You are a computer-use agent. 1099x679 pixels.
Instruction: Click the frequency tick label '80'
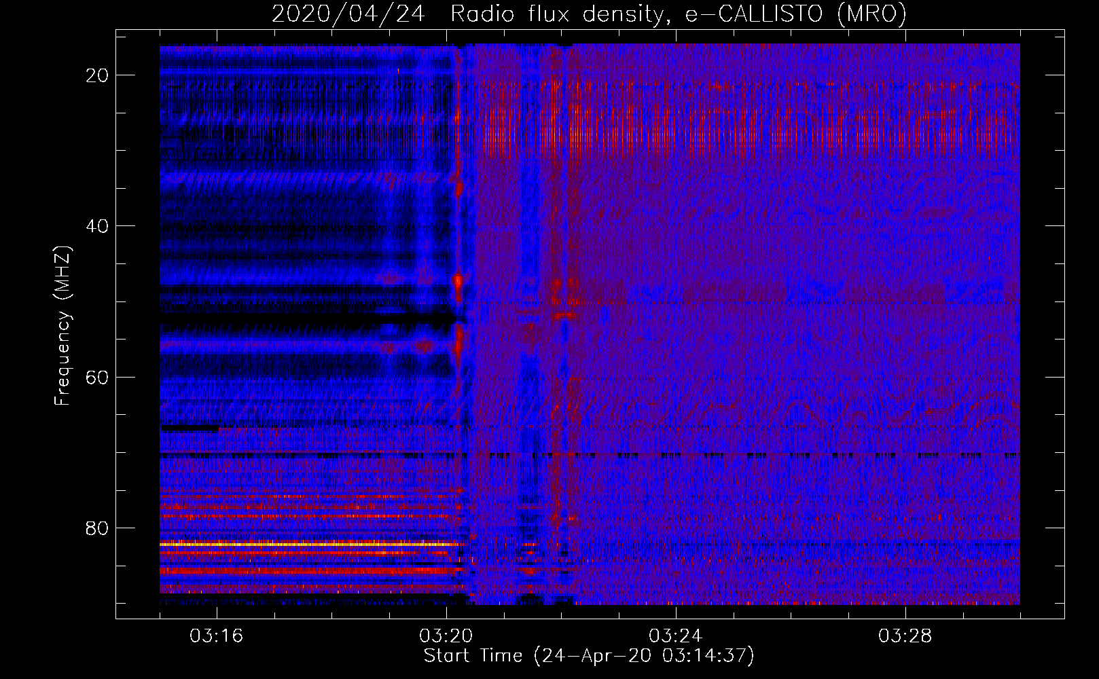[x=98, y=528]
